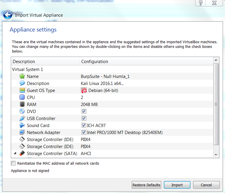This screenshot has height=193, width=225.
Task: Select the second PIIX4 controller value
Action: click(85, 146)
